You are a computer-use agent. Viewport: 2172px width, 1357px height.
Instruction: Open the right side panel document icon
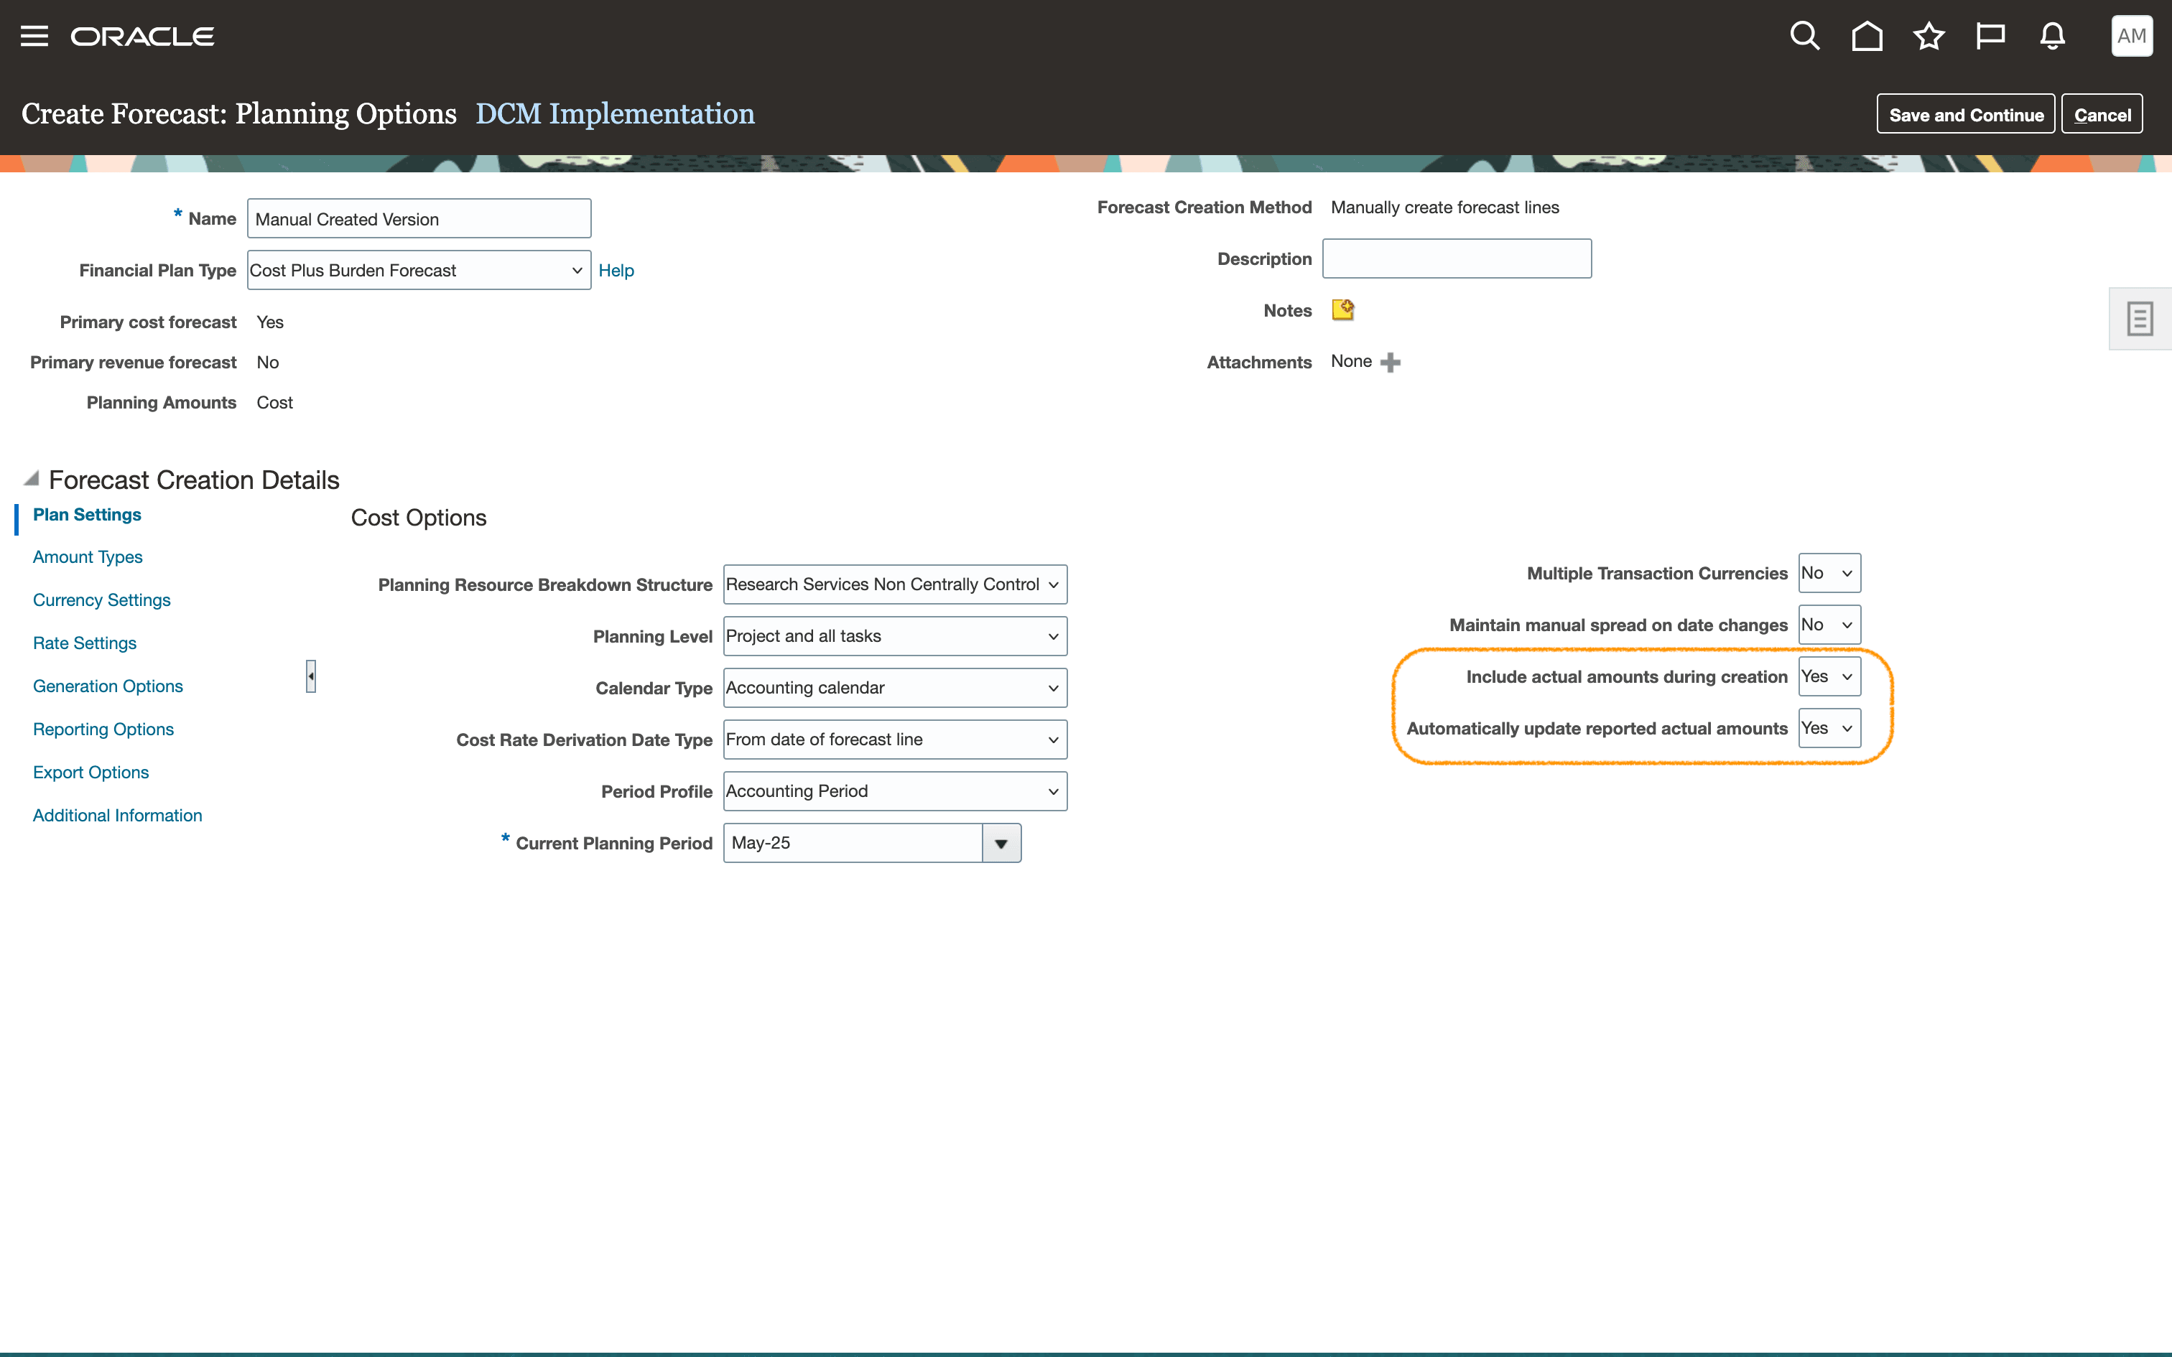coord(2140,319)
